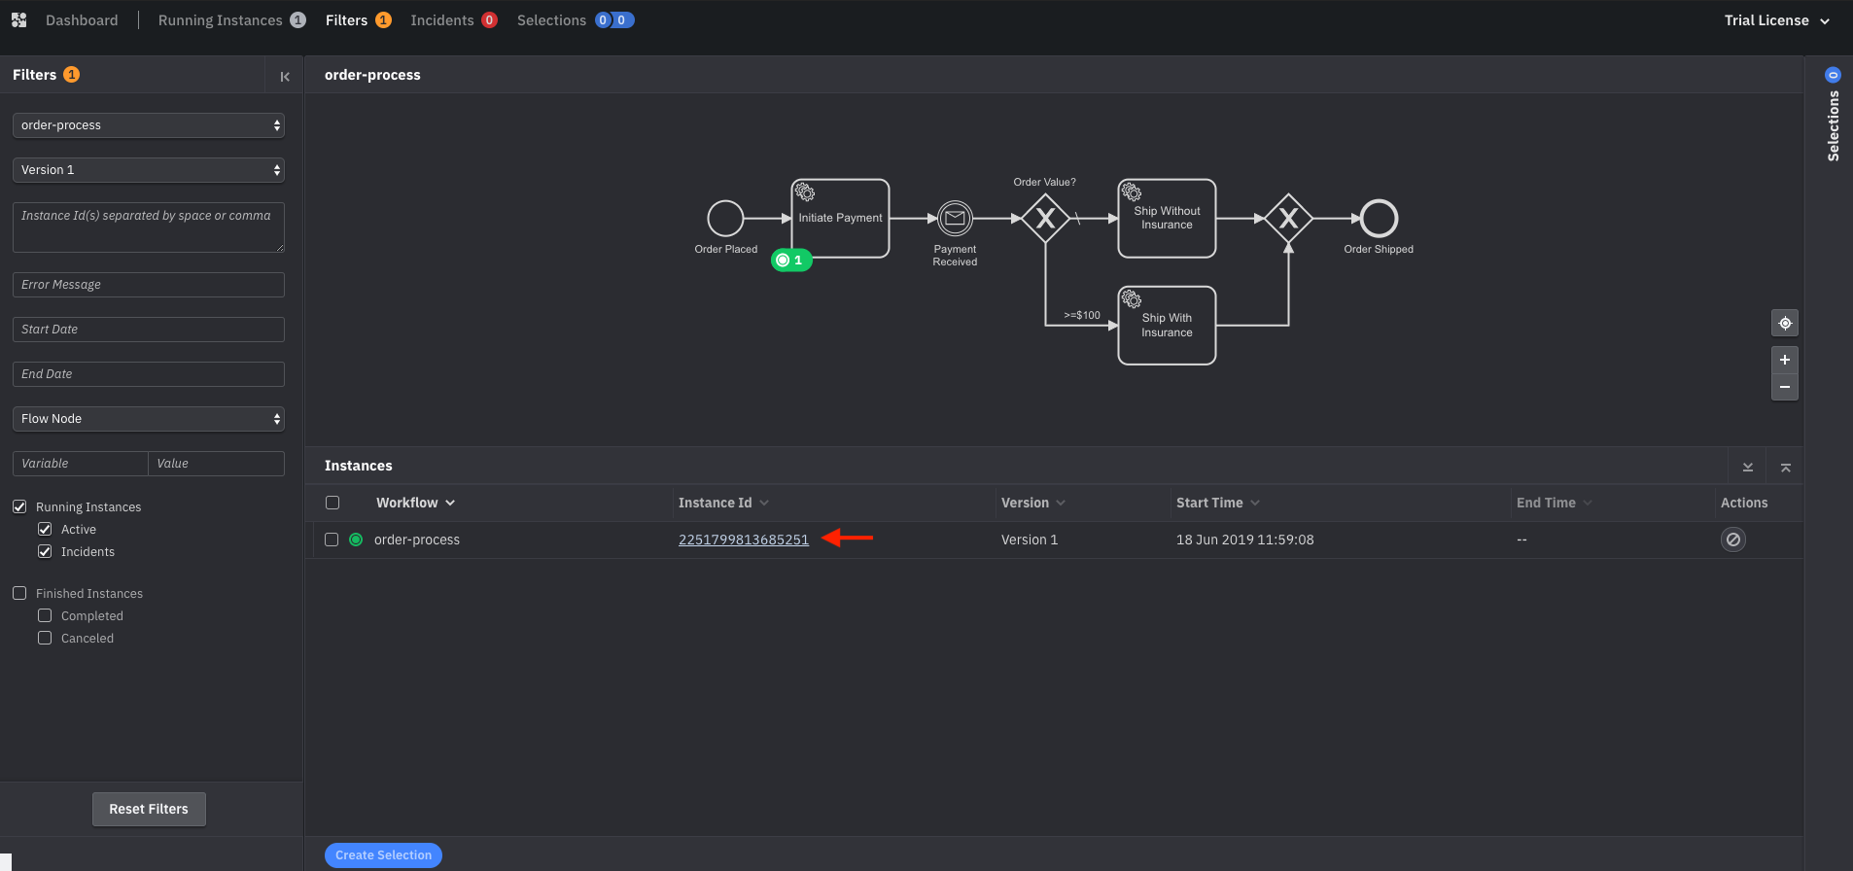Check the Canceled filter
Image resolution: width=1853 pixels, height=871 pixels.
[x=45, y=638]
